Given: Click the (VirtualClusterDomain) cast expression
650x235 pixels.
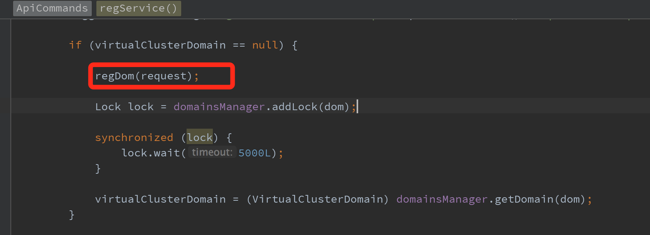Looking at the screenshot, I should [318, 199].
